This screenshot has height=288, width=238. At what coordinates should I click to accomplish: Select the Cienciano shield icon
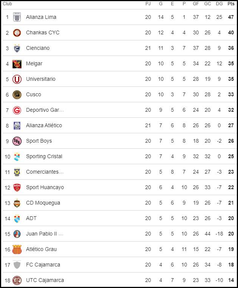point(17,48)
